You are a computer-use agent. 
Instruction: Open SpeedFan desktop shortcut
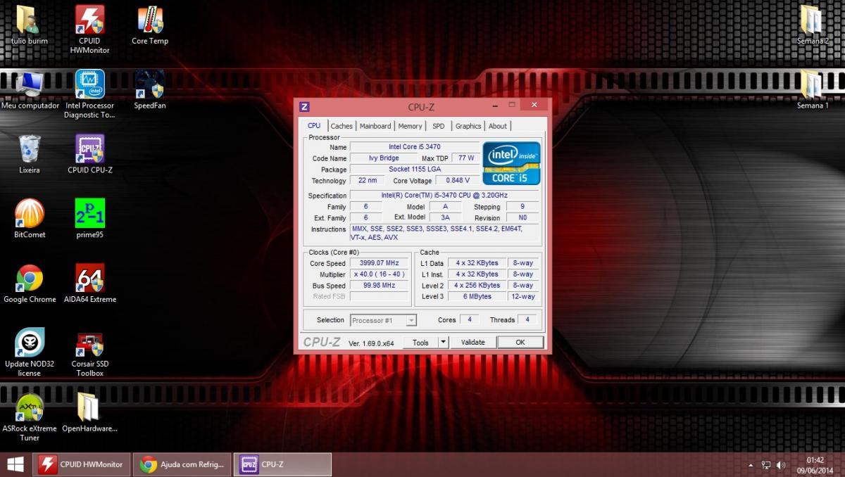[150, 89]
